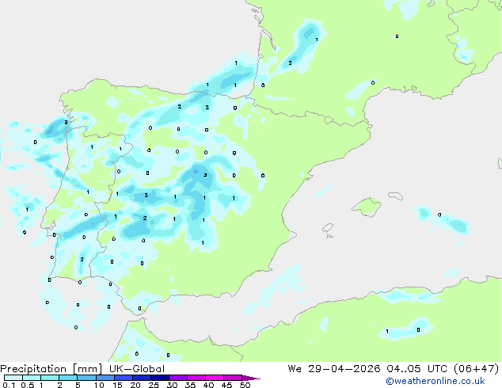Click the 0.5–1 mm legend color swatch
This screenshot has height=388, width=502.
32,378
